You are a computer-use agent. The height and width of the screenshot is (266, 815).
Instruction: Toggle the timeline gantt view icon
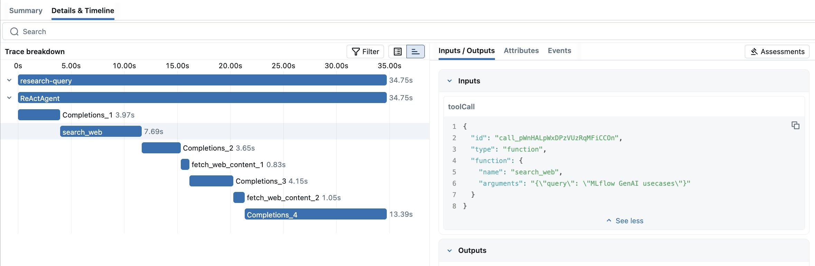(x=415, y=52)
